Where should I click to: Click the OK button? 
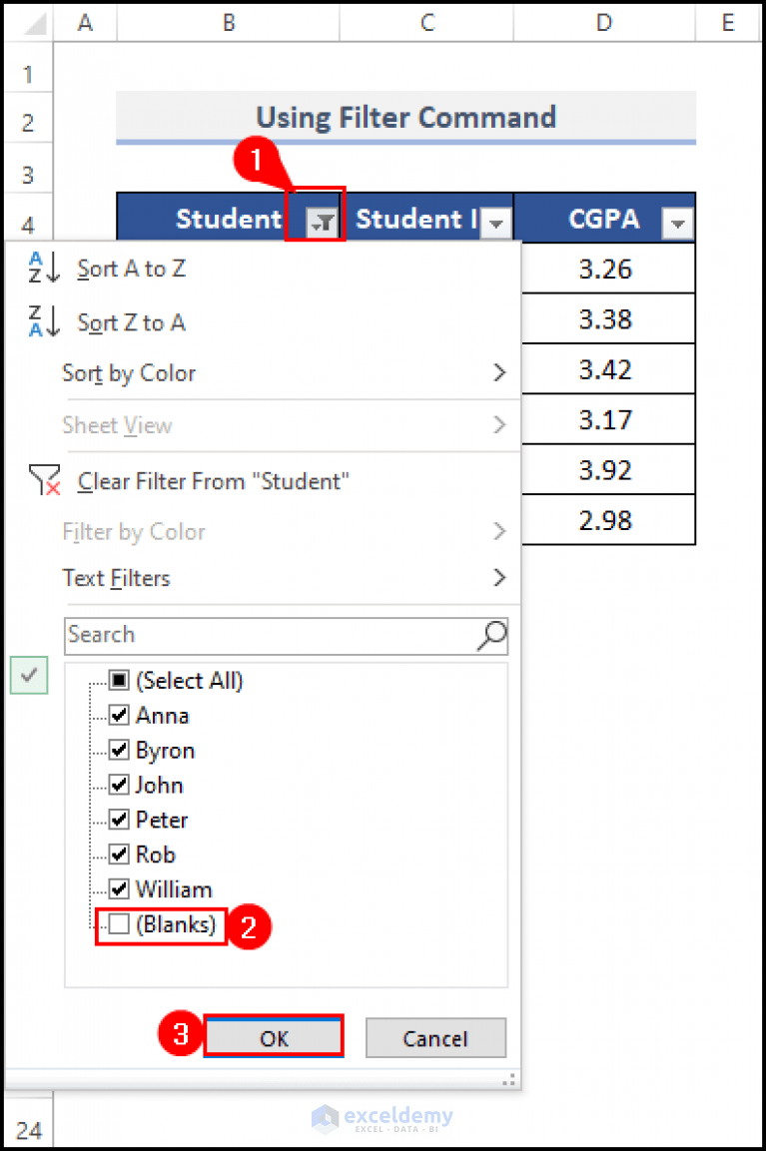coord(273,1037)
